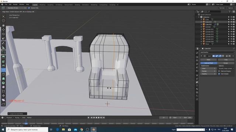Toggle modifier display in viewport icon
The height and width of the screenshot is (132, 236).
217,56
